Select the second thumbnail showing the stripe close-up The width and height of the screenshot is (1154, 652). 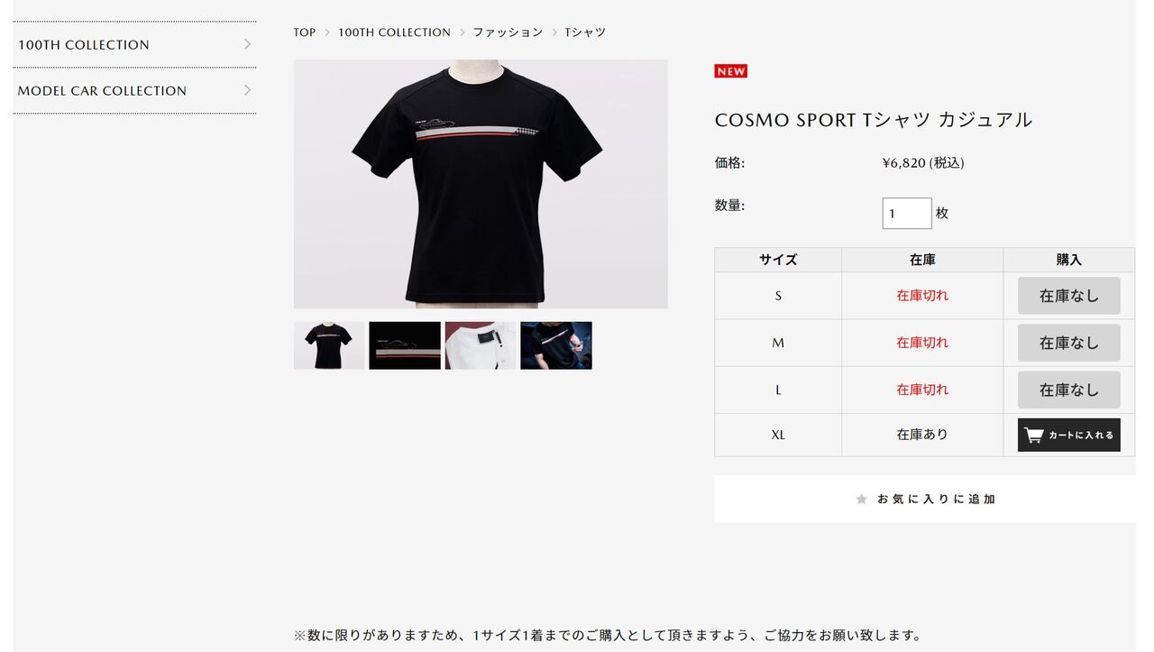(405, 345)
